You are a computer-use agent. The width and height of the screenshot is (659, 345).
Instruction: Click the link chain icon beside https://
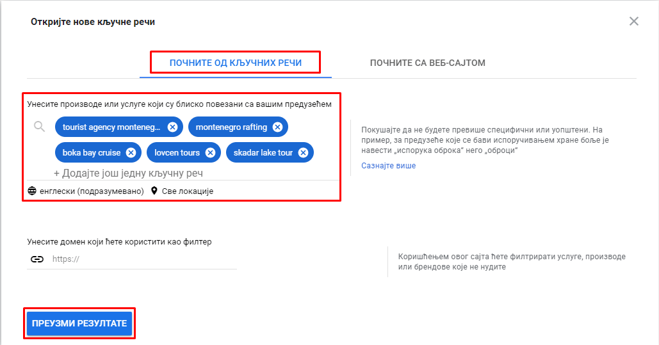[37, 259]
